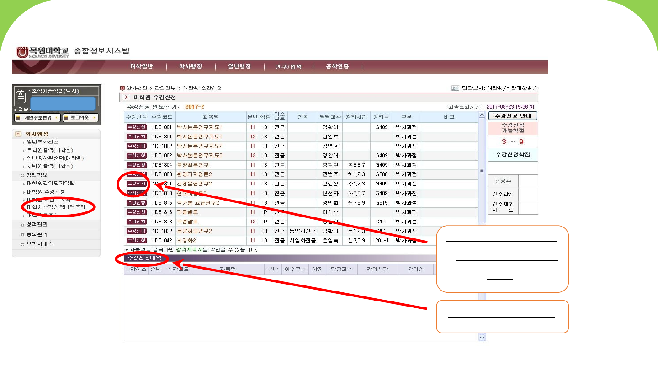Click 수강신청 icon button for 동양화론연구
Image resolution: width=658 pixels, height=370 pixels.
click(x=137, y=165)
